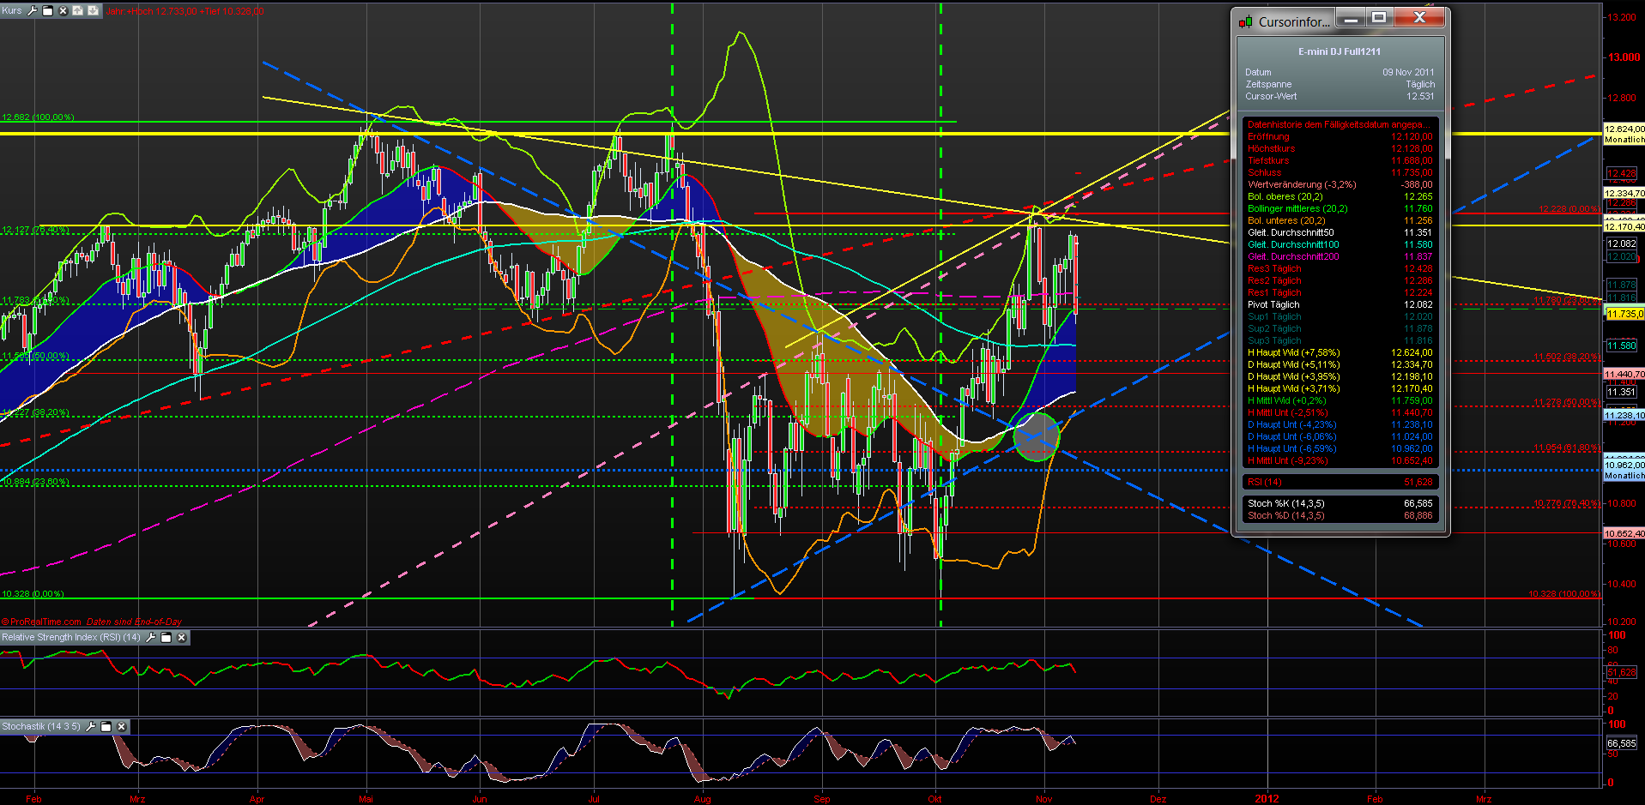Click the Monatlich label on the price axis

pos(1623,140)
